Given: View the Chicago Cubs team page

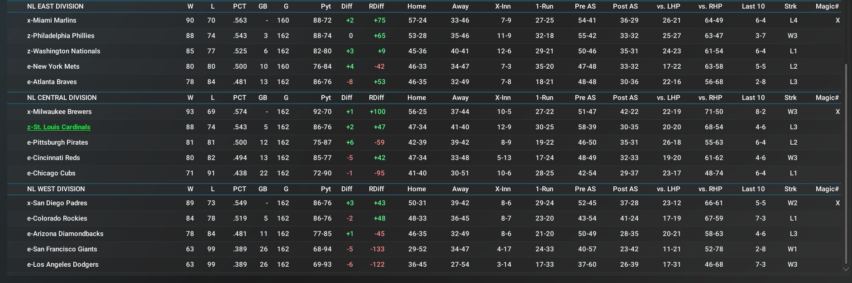Looking at the screenshot, I should [x=51, y=173].
